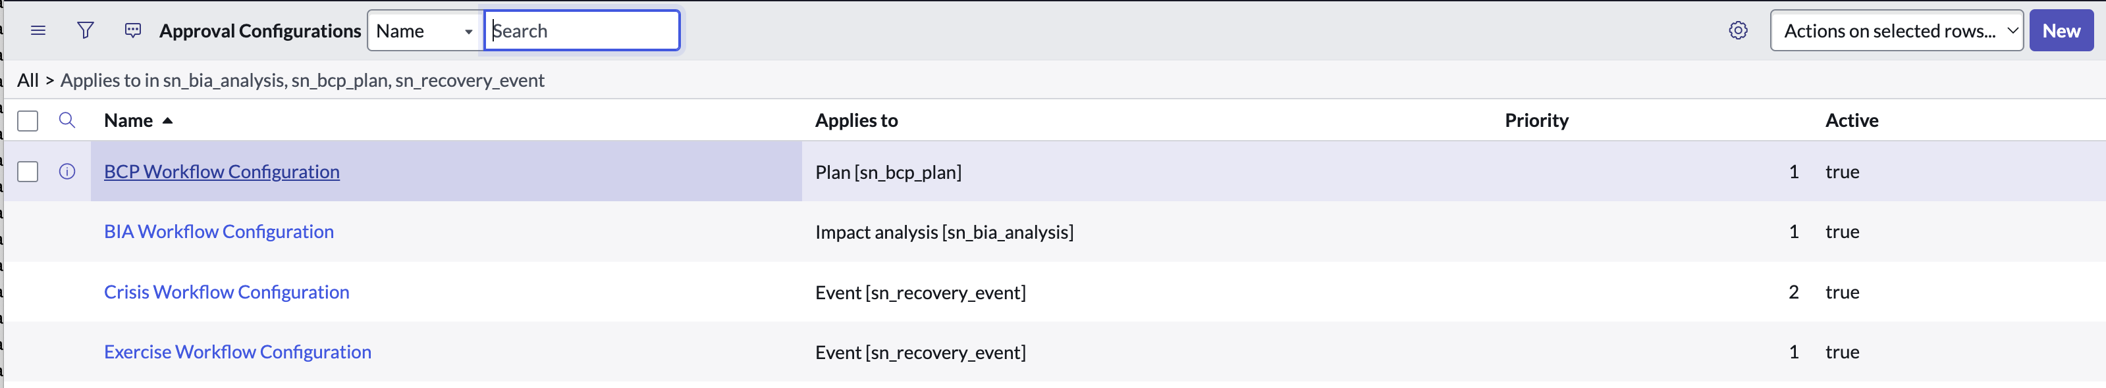Open Exercise Workflow Configuration link
Screen dimensions: 2106x388
(x=237, y=352)
